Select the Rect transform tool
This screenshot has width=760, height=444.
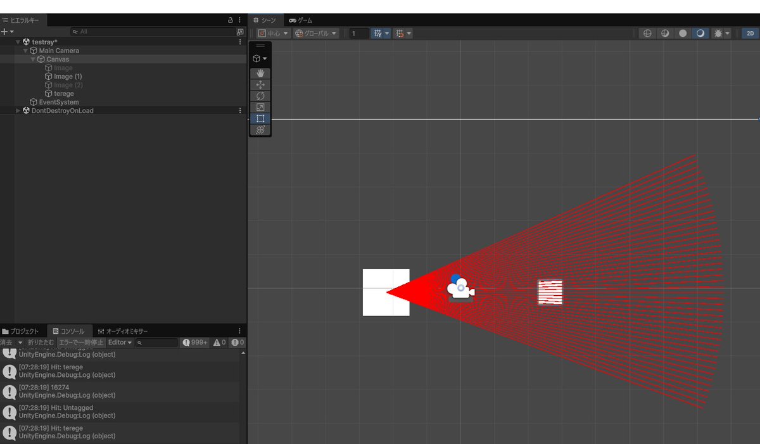260,118
